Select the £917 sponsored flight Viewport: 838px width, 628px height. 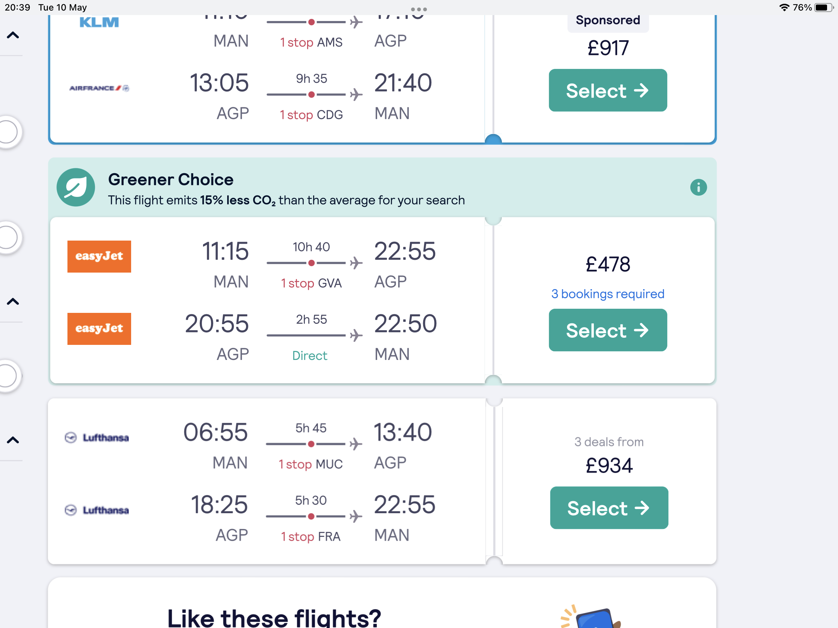[608, 90]
